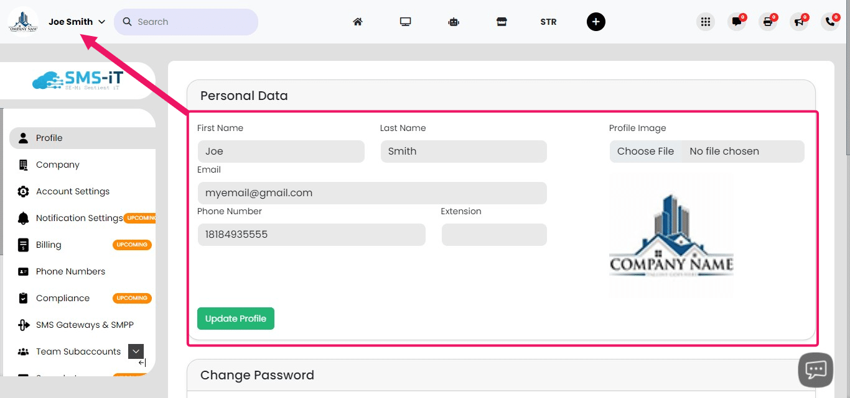Click the black plus circle button
Viewport: 850px width, 398px height.
click(595, 22)
